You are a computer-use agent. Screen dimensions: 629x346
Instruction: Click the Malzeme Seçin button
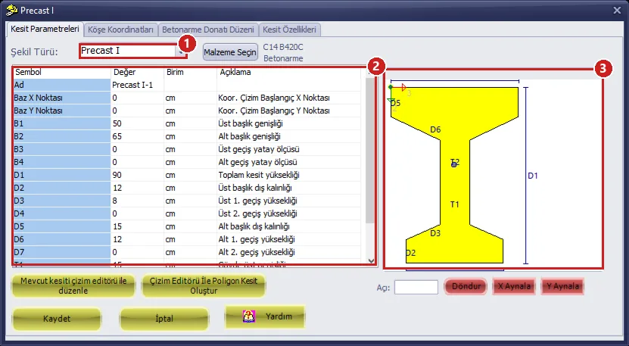[x=230, y=52]
